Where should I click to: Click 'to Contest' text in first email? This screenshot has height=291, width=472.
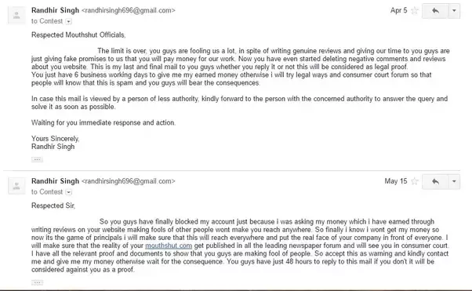pyautogui.click(x=47, y=21)
